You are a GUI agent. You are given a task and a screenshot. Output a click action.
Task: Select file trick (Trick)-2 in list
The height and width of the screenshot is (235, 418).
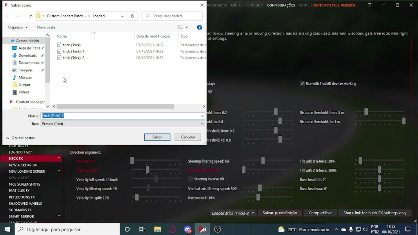(73, 58)
